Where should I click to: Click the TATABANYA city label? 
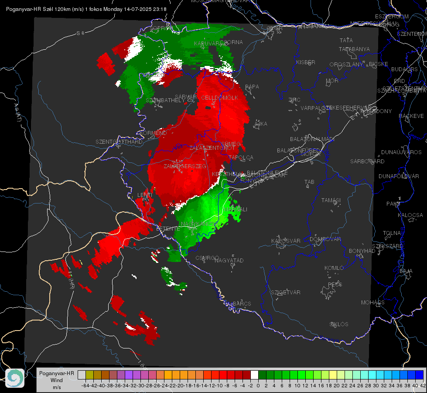(354, 49)
